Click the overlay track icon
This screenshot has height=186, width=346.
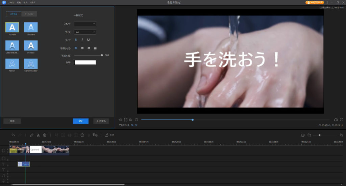pyautogui.click(x=3, y=158)
